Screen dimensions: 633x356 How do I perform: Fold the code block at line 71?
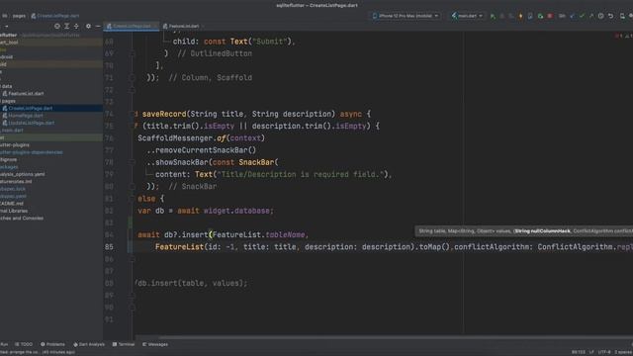pos(132,77)
